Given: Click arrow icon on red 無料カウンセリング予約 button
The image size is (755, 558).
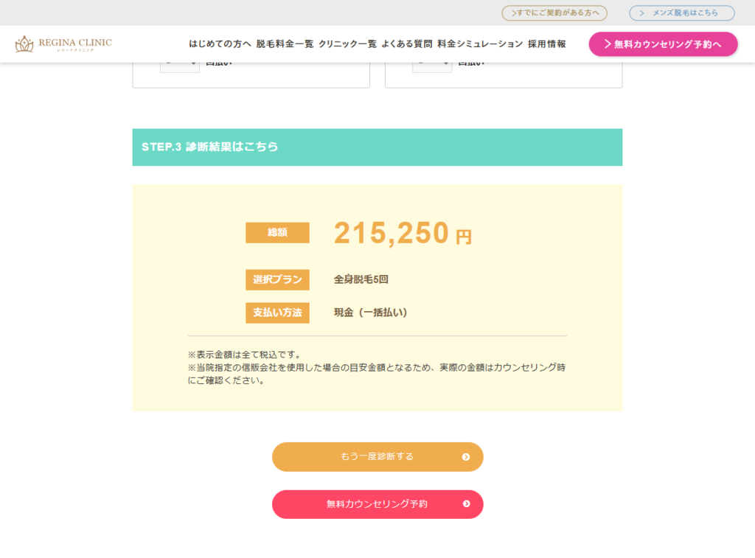Looking at the screenshot, I should pos(466,504).
